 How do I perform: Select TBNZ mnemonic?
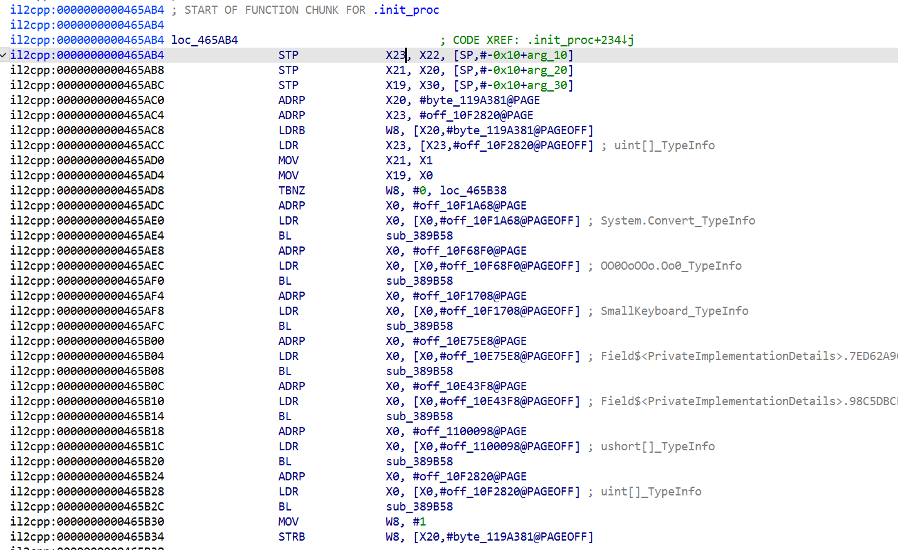point(292,191)
